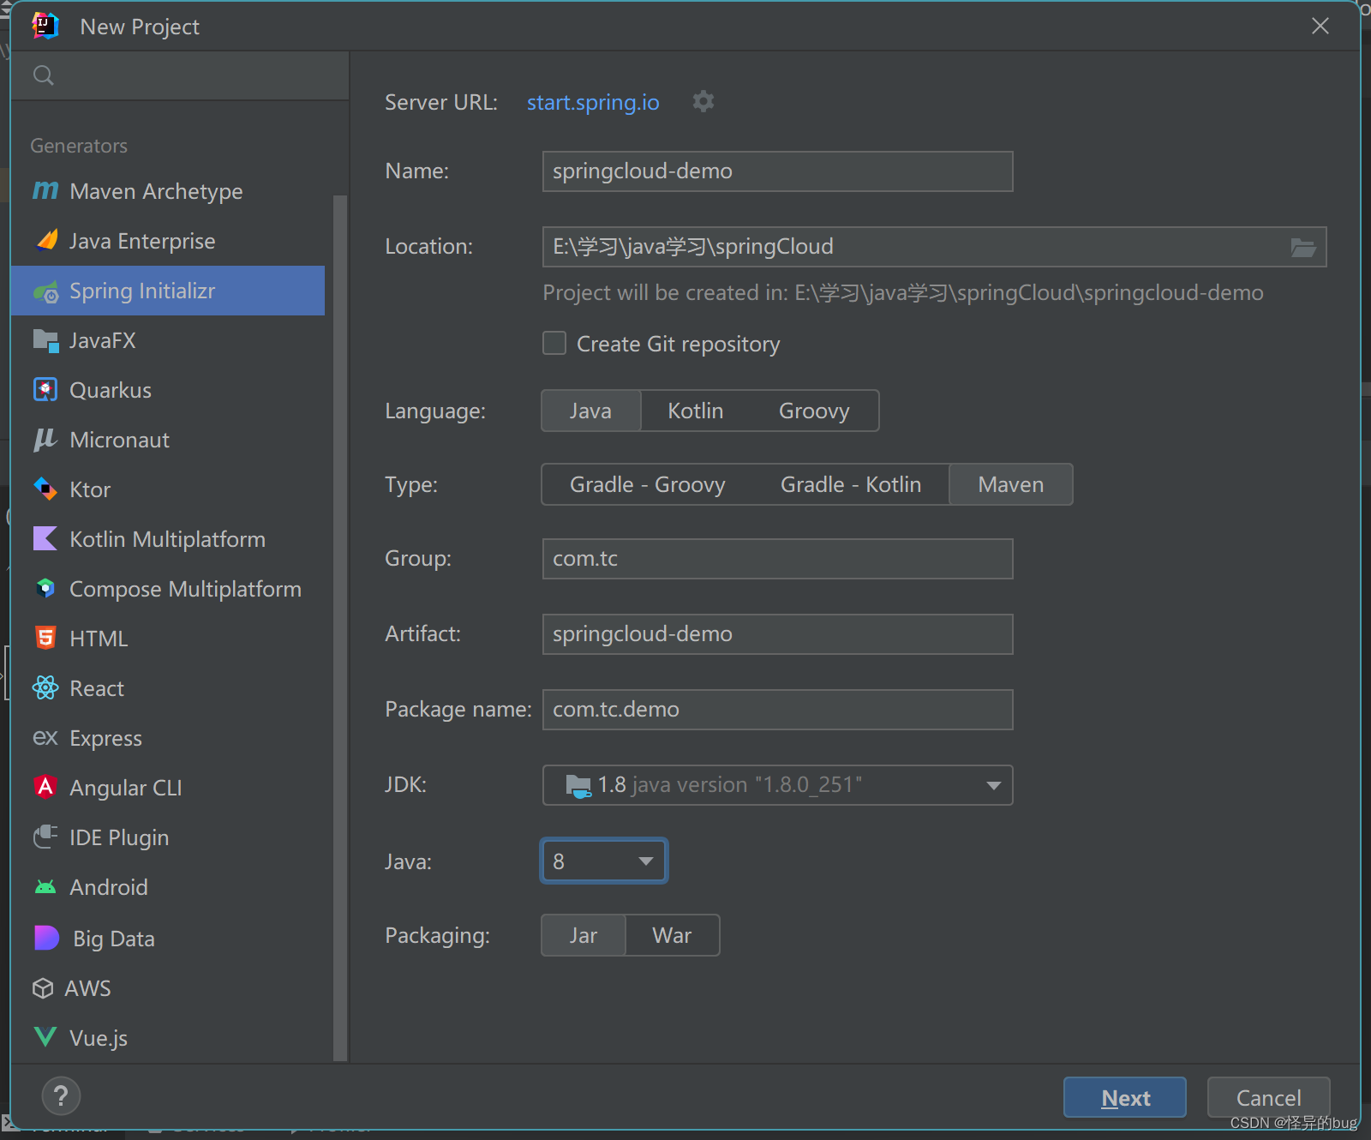Screen dimensions: 1371x1140
Task: Click the Quarkus generator icon
Action: [45, 390]
